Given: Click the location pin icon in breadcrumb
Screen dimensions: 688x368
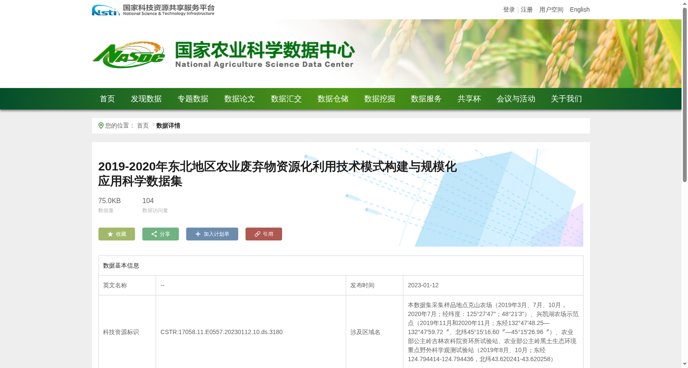Looking at the screenshot, I should pos(101,125).
